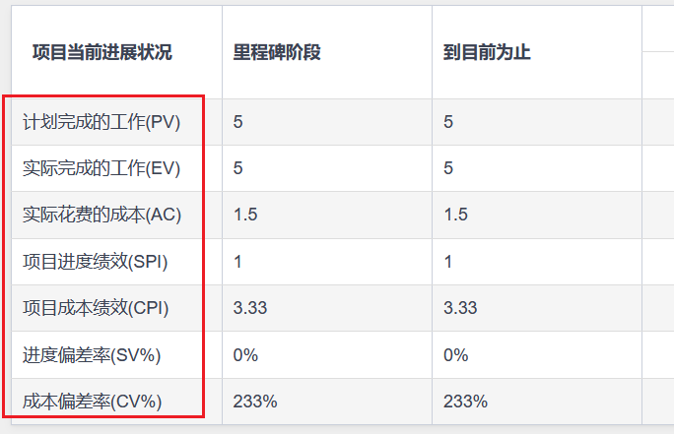Click the CPI value 3.33 under 到目前为止

point(460,308)
